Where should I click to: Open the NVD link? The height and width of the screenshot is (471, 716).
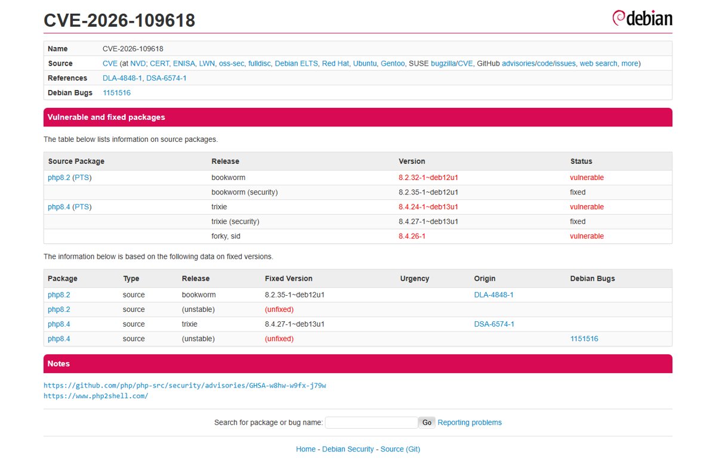tap(138, 63)
